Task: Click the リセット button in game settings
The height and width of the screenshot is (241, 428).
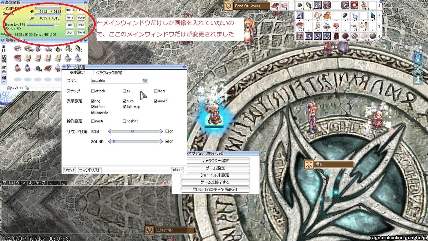Action: pos(69,170)
